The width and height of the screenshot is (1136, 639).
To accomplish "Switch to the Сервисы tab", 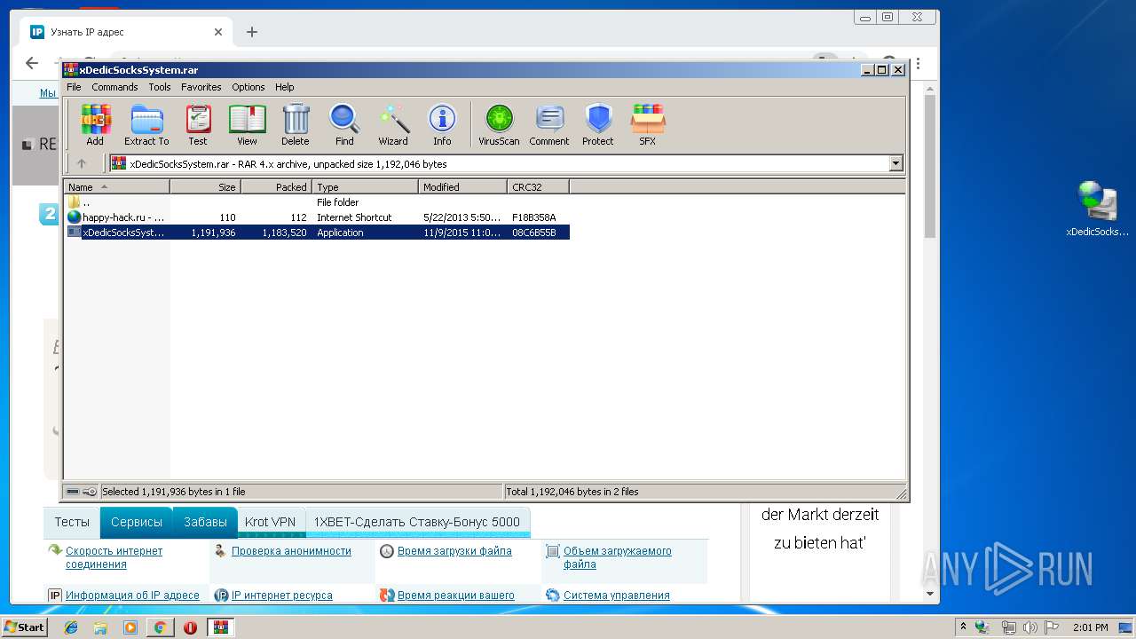I will pyautogui.click(x=137, y=522).
